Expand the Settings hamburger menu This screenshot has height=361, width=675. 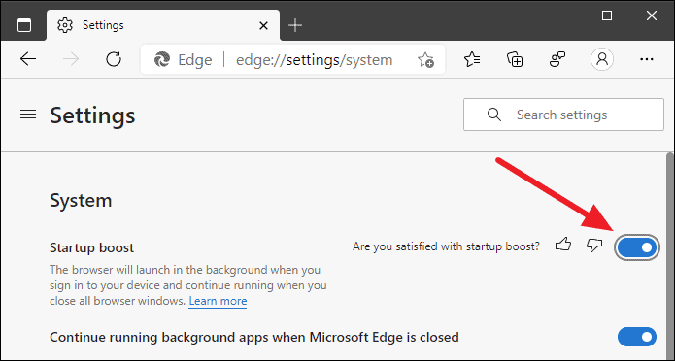pyautogui.click(x=28, y=115)
